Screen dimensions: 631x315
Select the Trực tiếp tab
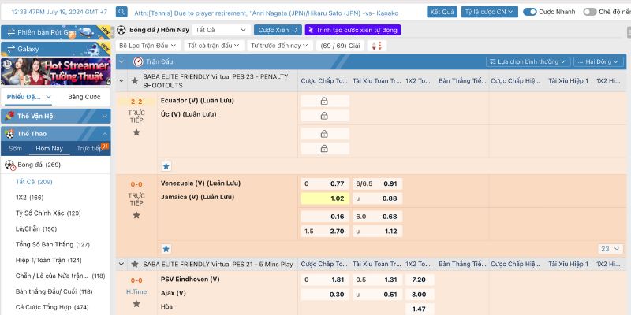click(x=90, y=148)
